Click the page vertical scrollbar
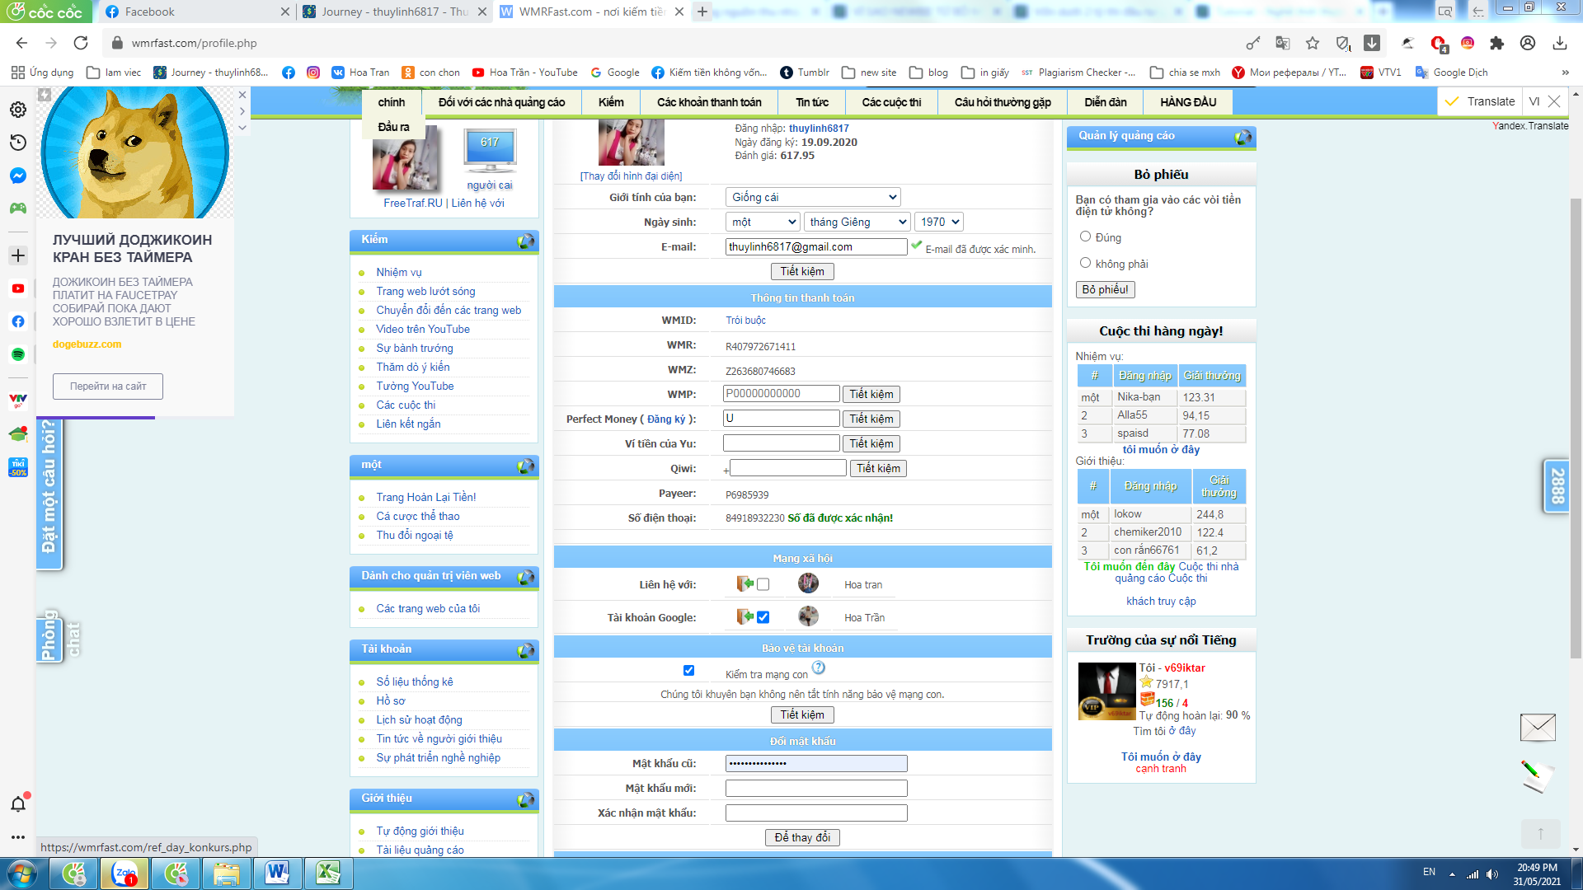The image size is (1583, 890). point(1576,429)
